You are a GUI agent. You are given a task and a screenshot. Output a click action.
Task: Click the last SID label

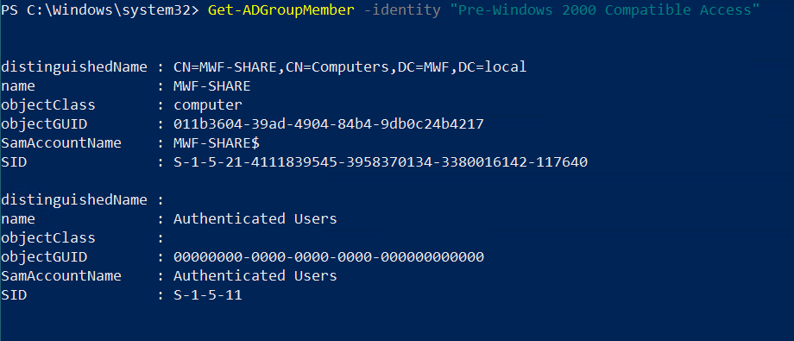14,295
